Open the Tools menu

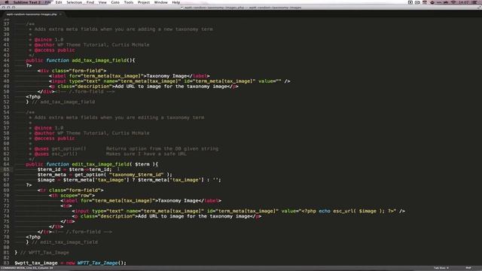tap(129, 2)
